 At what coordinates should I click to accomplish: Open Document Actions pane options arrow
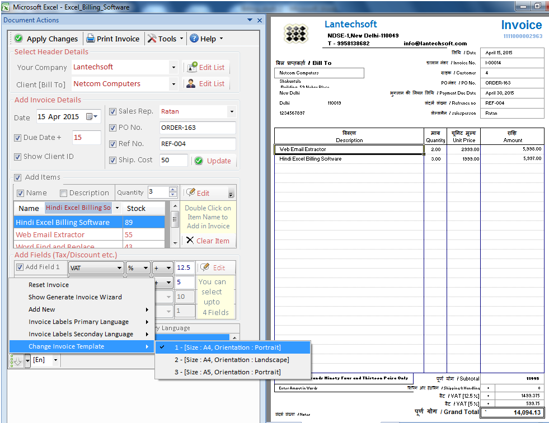click(250, 20)
